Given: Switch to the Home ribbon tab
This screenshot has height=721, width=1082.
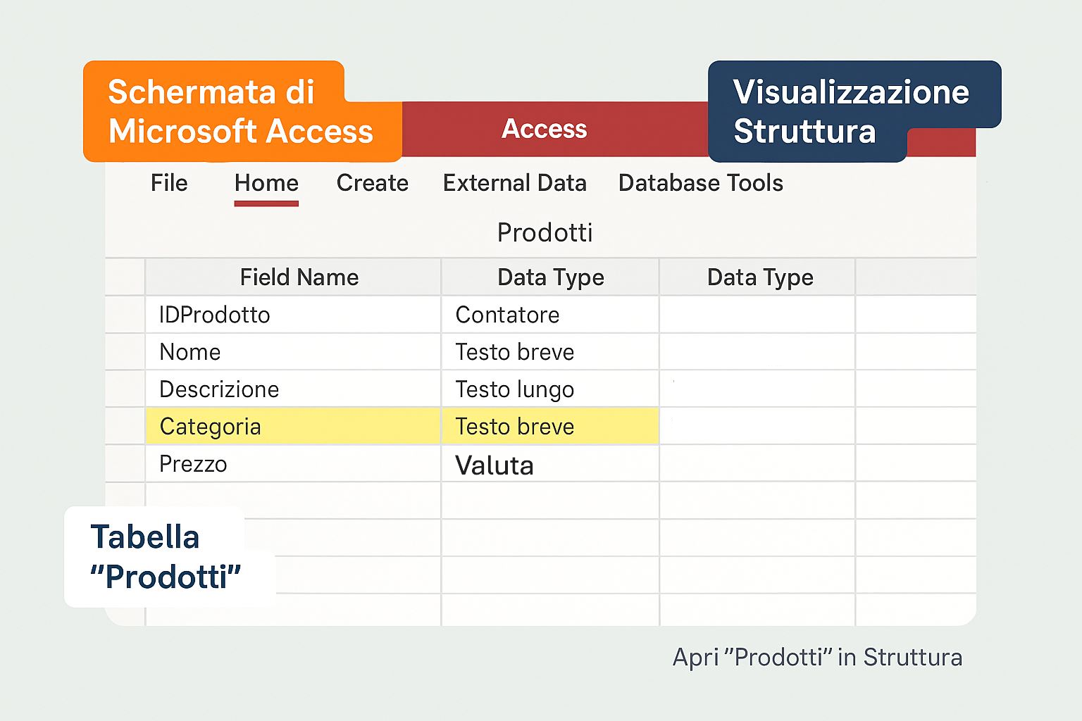Looking at the screenshot, I should tap(266, 183).
